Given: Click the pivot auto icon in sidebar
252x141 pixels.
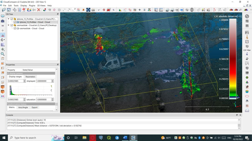Looking at the screenshot, I should tap(3, 35).
